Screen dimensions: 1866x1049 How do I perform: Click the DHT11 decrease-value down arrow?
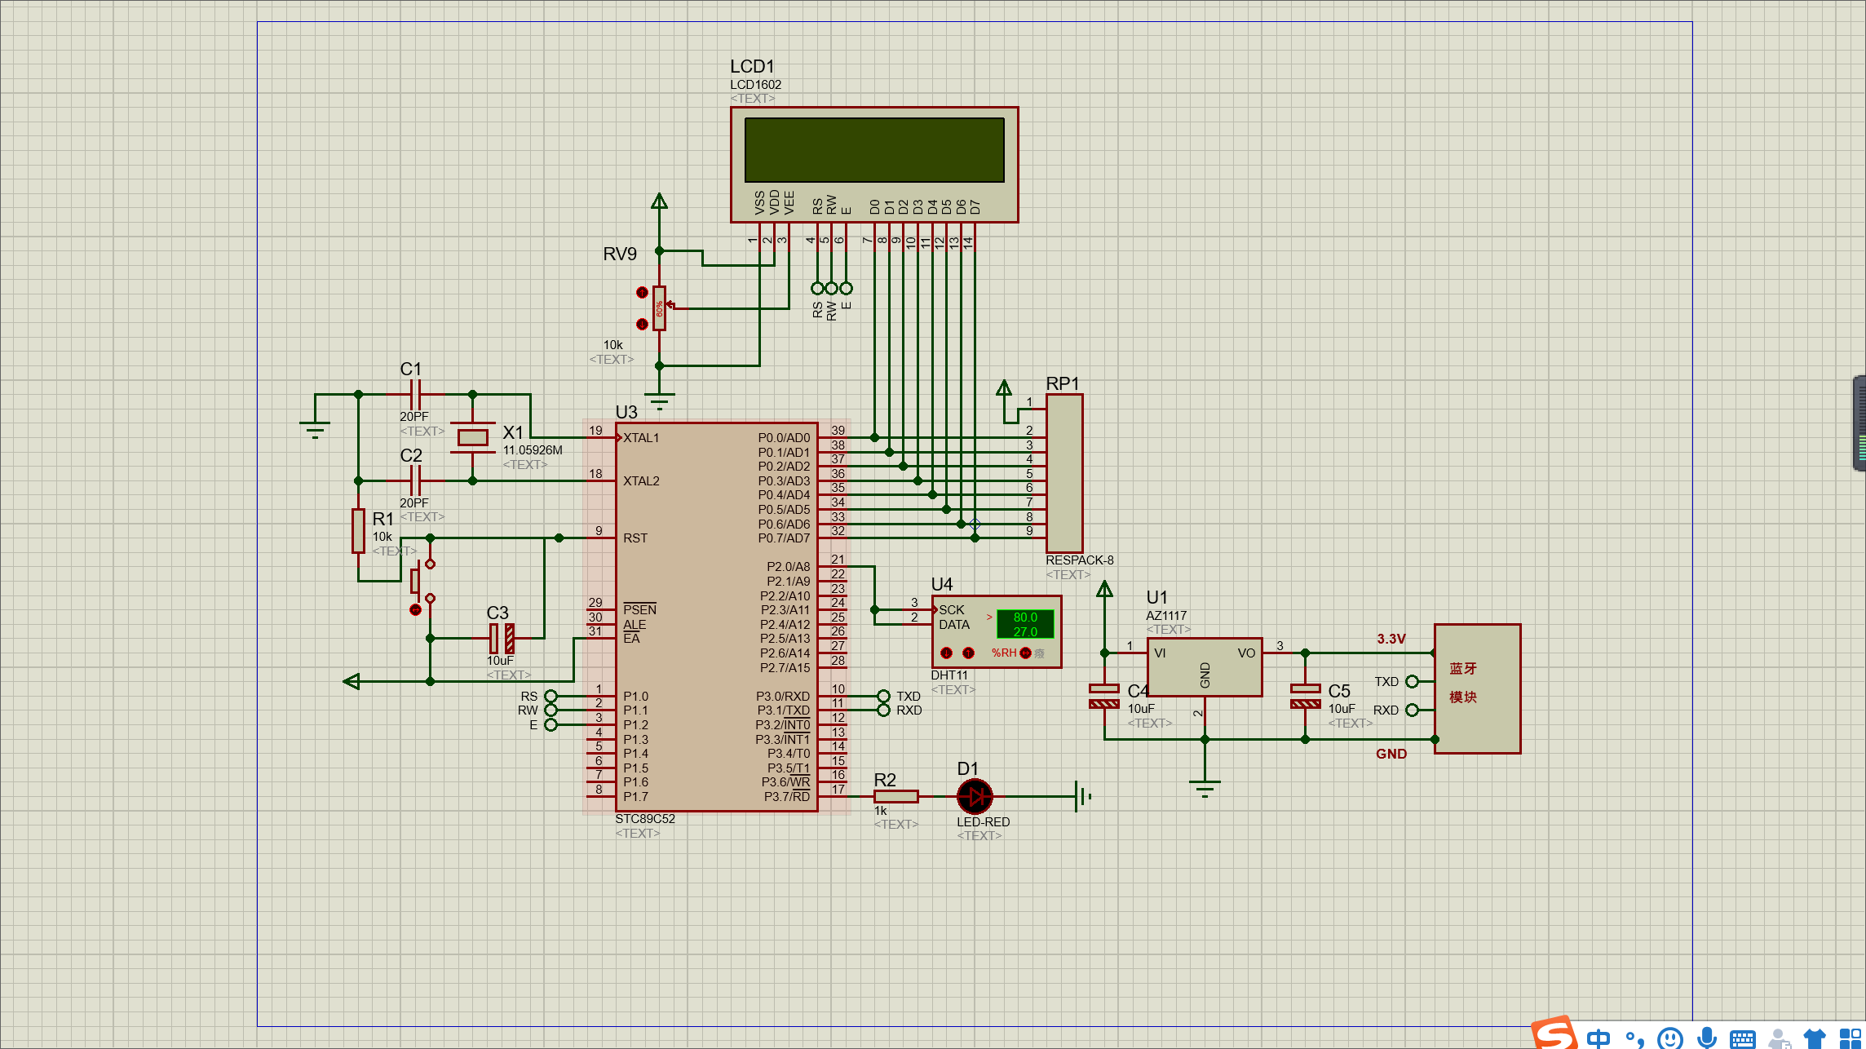(x=946, y=653)
